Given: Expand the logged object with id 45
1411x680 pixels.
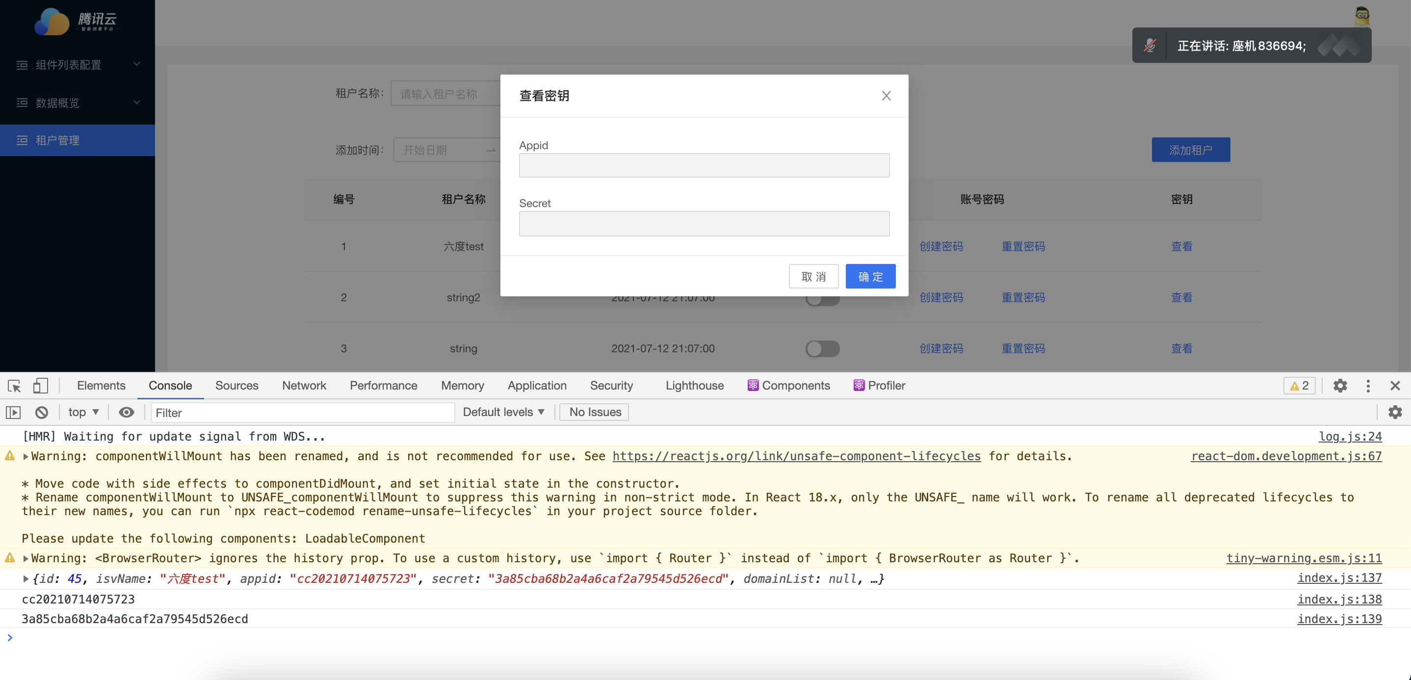Looking at the screenshot, I should pos(26,578).
